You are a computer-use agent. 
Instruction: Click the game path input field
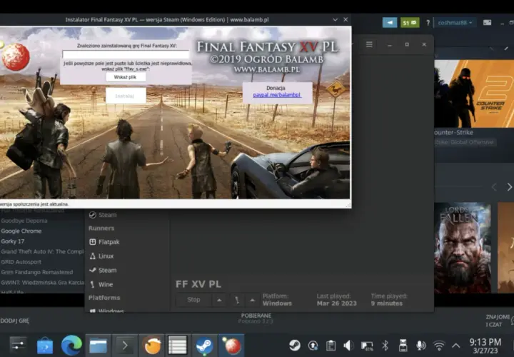point(126,54)
